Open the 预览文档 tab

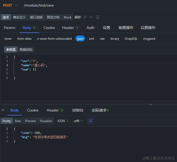tap(53, 17)
